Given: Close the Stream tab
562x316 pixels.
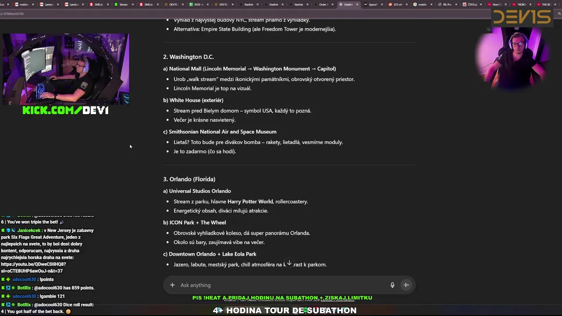Looking at the screenshot, I should 133,4.
